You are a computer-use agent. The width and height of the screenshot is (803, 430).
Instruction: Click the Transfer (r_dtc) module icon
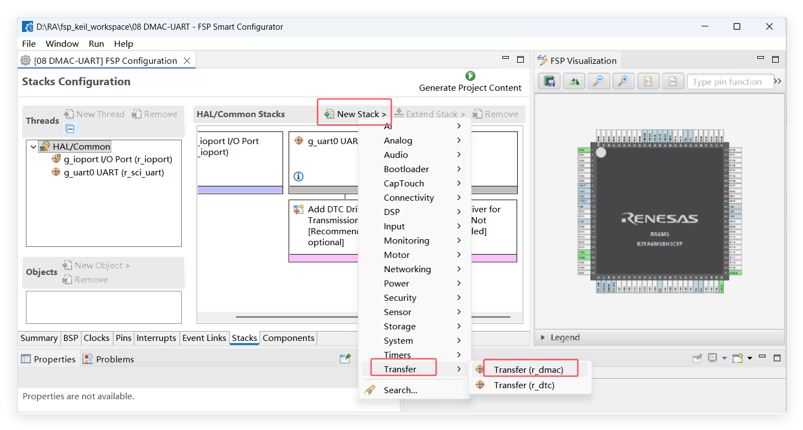480,385
